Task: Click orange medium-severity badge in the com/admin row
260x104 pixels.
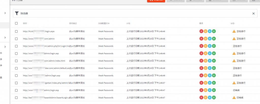Action: (x=205, y=39)
